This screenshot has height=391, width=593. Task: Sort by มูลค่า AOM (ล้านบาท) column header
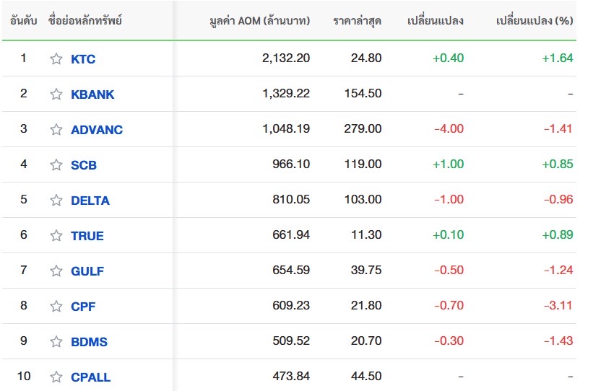(x=259, y=20)
